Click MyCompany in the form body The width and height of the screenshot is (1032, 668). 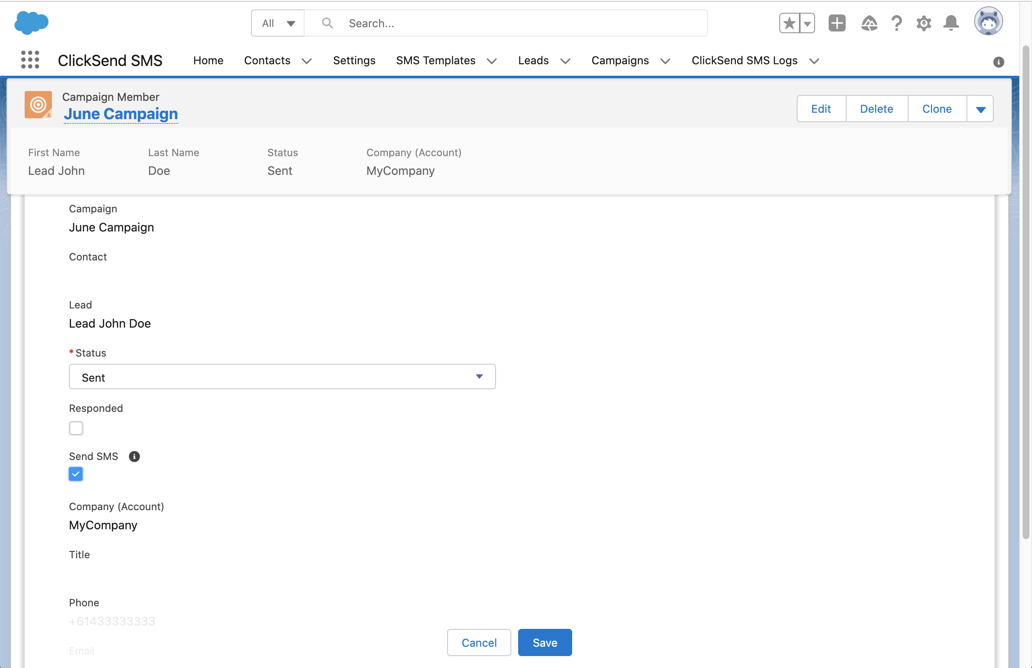103,525
